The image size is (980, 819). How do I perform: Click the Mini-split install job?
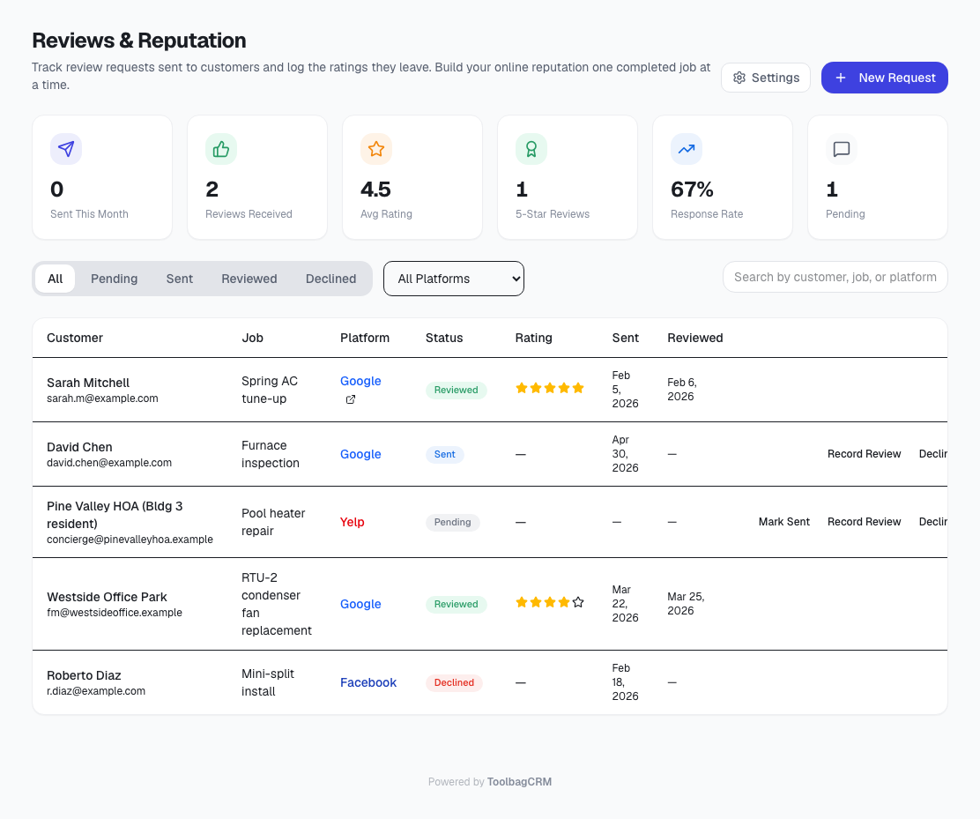(x=268, y=682)
